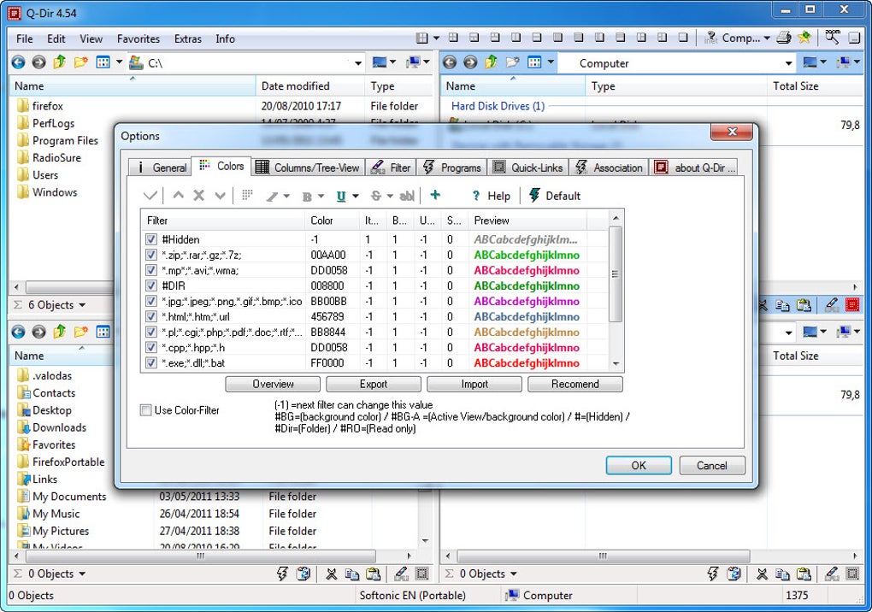Open the File menu
This screenshot has width=872, height=612.
[x=25, y=38]
